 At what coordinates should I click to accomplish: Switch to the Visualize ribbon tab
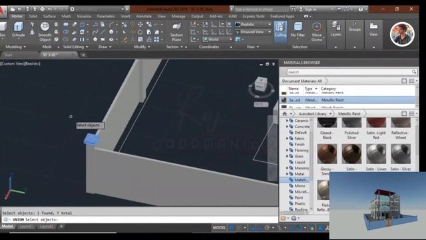click(x=84, y=16)
